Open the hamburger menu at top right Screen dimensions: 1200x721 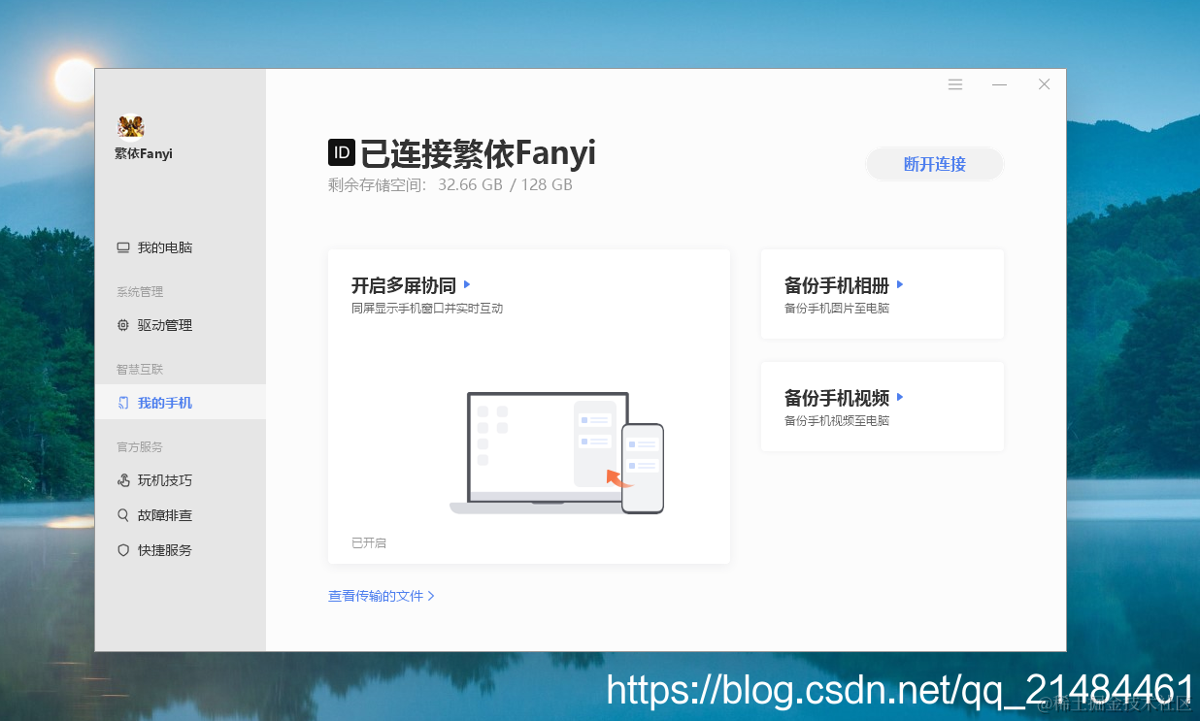click(x=954, y=84)
